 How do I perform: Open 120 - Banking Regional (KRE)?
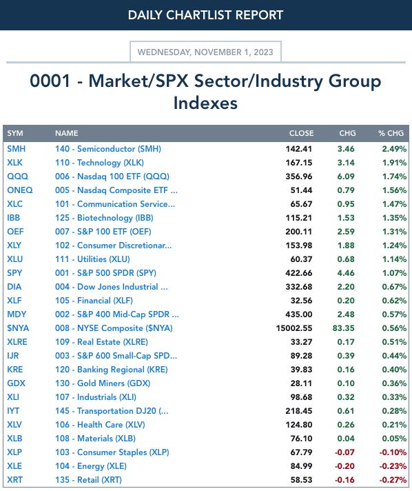point(112,369)
